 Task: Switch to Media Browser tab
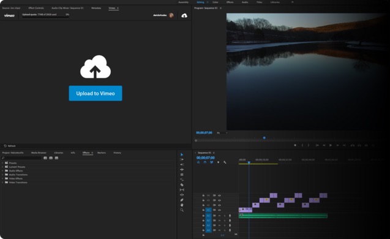click(x=39, y=153)
